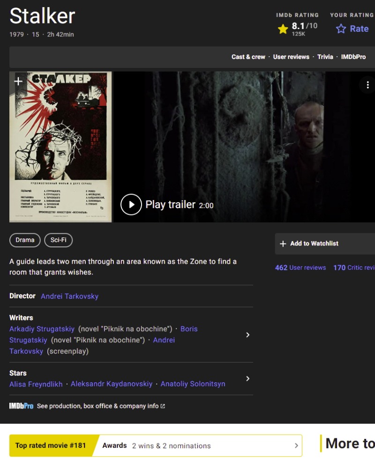375x459 pixels.
Task: Click the external link icon after company info
Action: click(x=163, y=406)
